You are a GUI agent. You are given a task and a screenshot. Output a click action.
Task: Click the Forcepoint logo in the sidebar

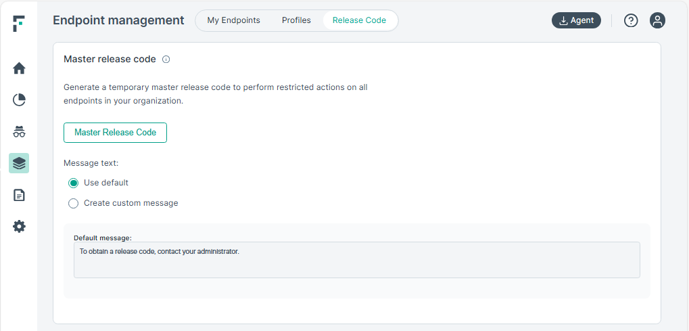click(19, 24)
